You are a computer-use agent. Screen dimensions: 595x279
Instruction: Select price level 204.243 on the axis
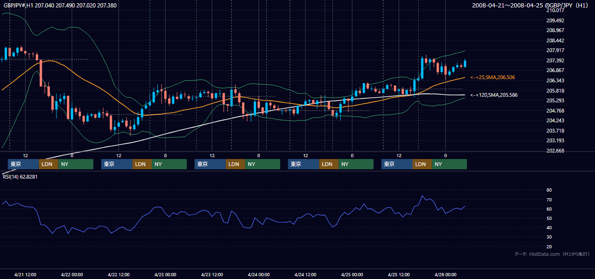(x=555, y=120)
